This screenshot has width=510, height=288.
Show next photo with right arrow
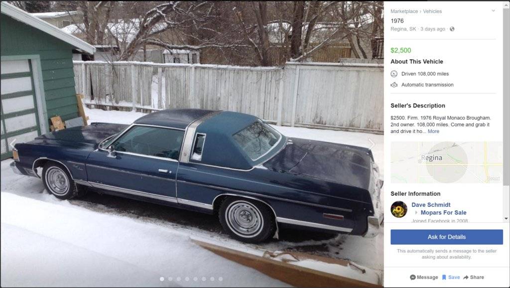372,144
